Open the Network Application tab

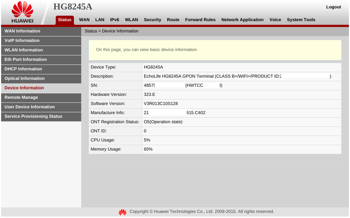pyautogui.click(x=242, y=20)
